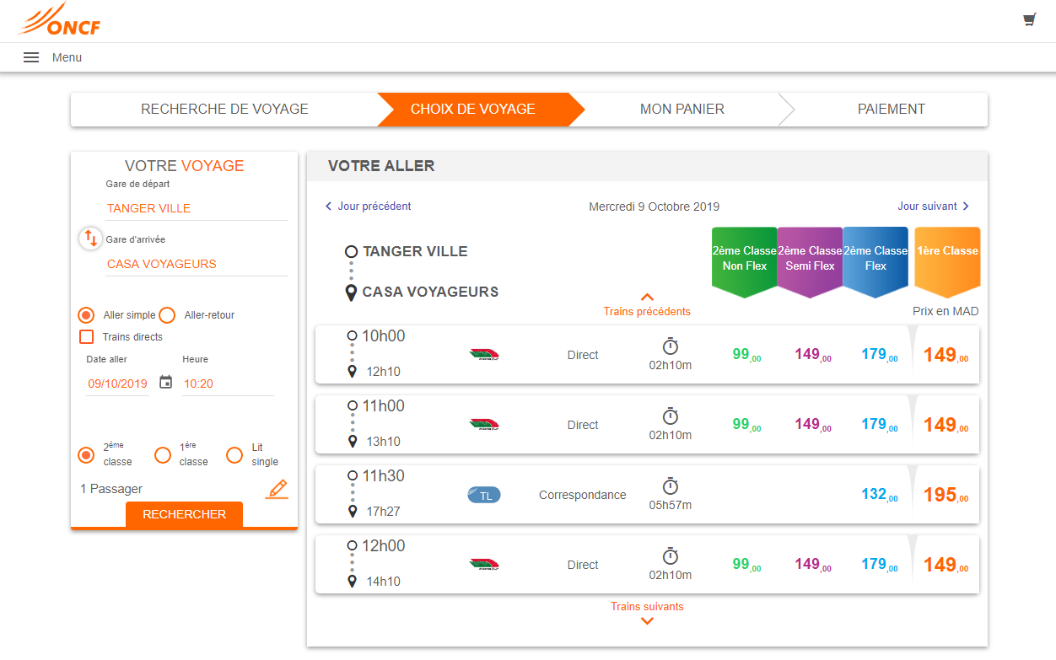Enable the Trains directs checkbox

coord(86,337)
